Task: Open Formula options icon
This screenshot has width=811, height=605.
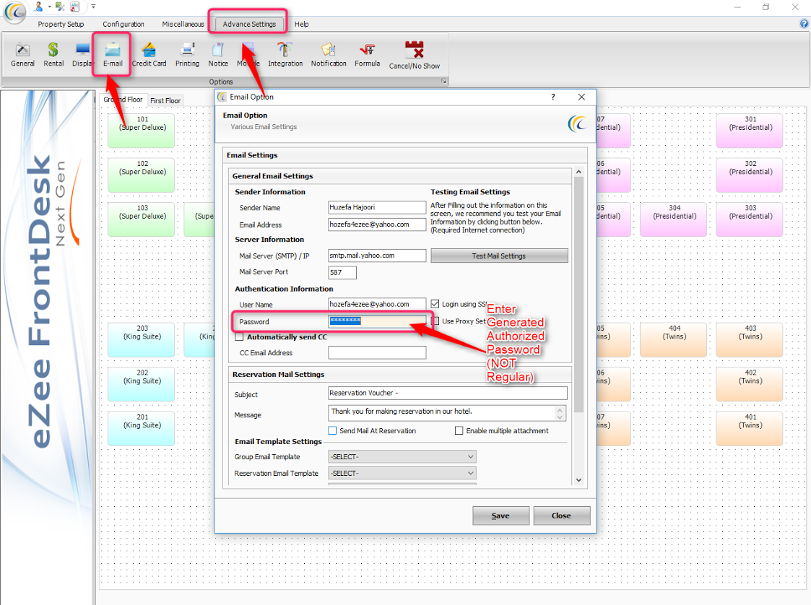Action: [x=368, y=55]
